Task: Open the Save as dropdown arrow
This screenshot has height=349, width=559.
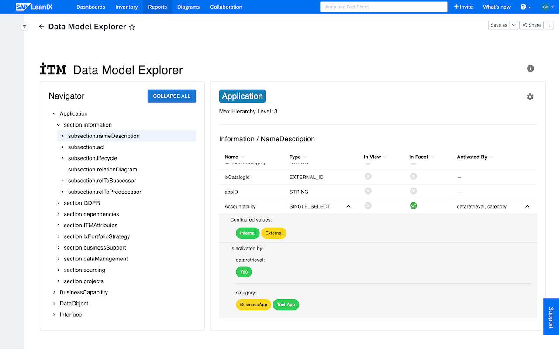Action: (x=514, y=25)
